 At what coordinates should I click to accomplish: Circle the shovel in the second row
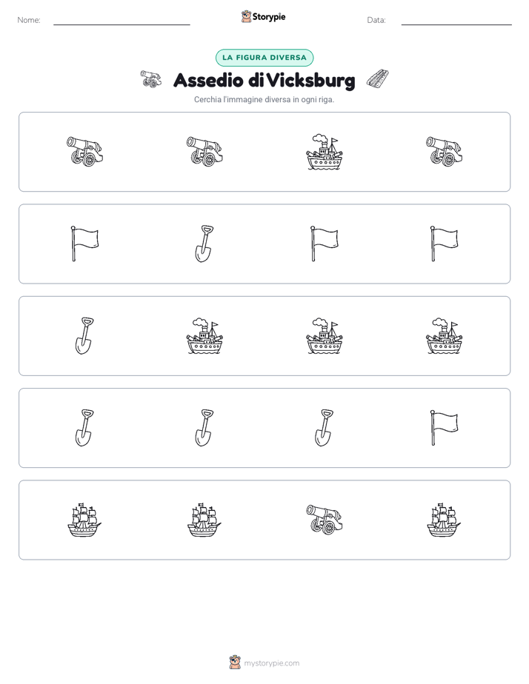(x=204, y=244)
